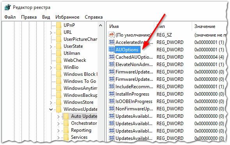Select the WindowsBackup folder icon

click(59, 95)
